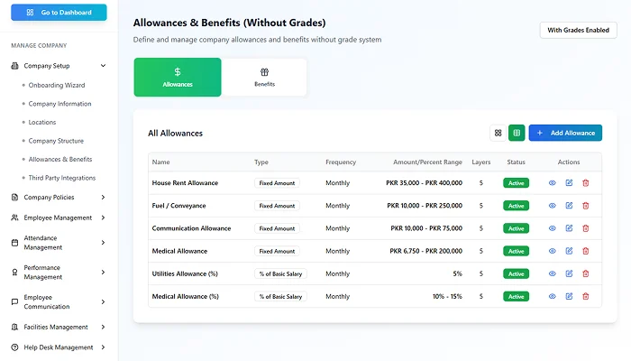Delete the Fuel / Conveyance allowance
Image resolution: width=631 pixels, height=361 pixels.
click(x=586, y=206)
